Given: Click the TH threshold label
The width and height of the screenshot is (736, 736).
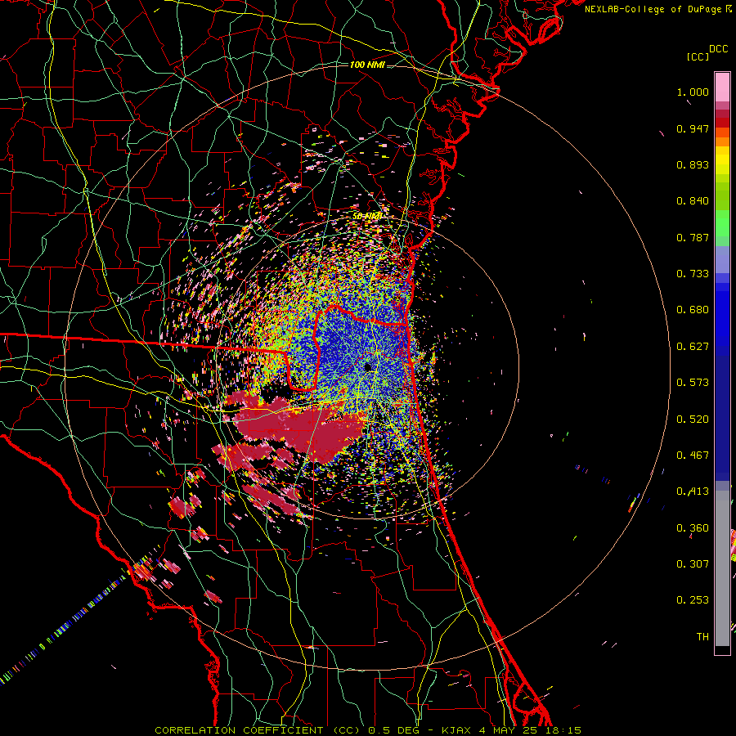Looking at the screenshot, I should 702,637.
